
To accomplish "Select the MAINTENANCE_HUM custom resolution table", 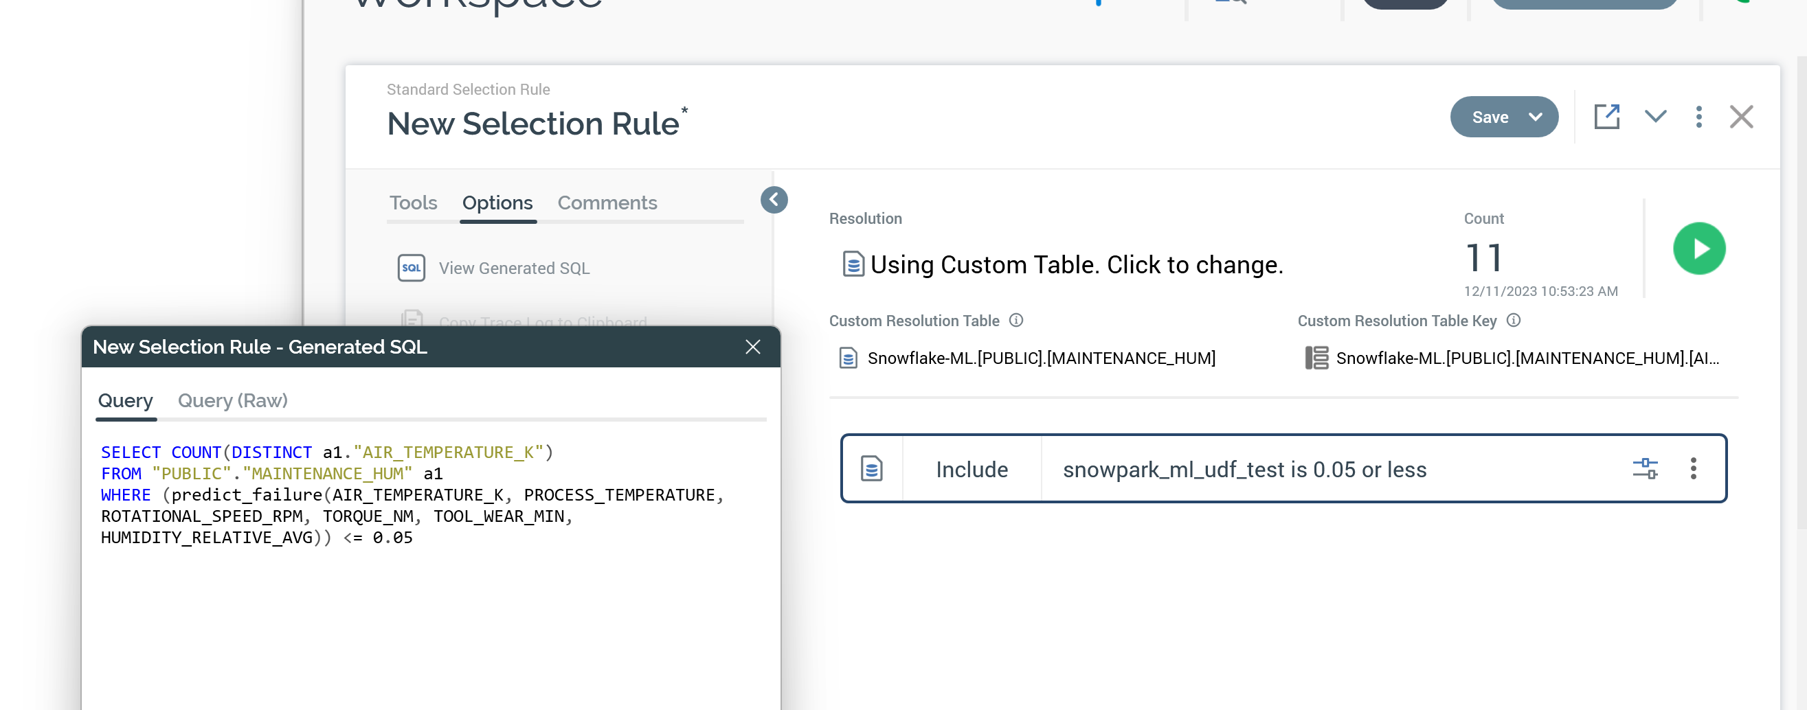I will (1040, 358).
